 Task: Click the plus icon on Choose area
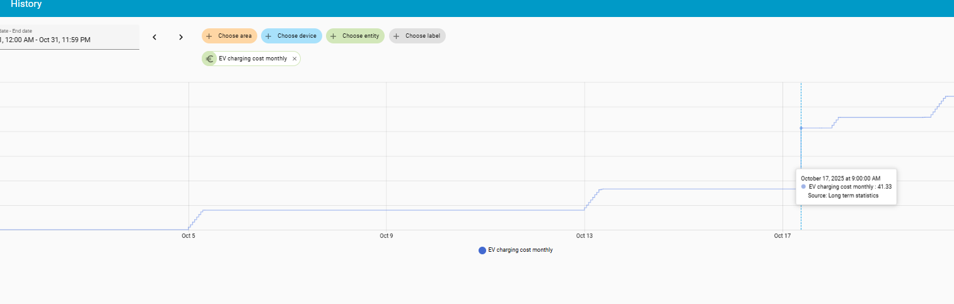click(x=209, y=36)
